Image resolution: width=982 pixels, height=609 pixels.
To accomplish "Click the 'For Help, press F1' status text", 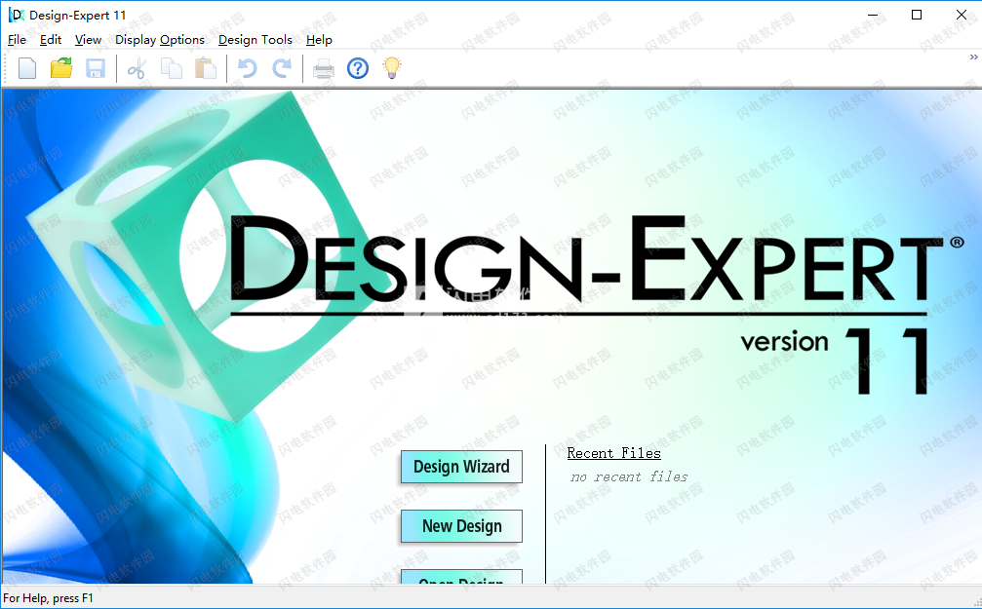I will pos(48,598).
